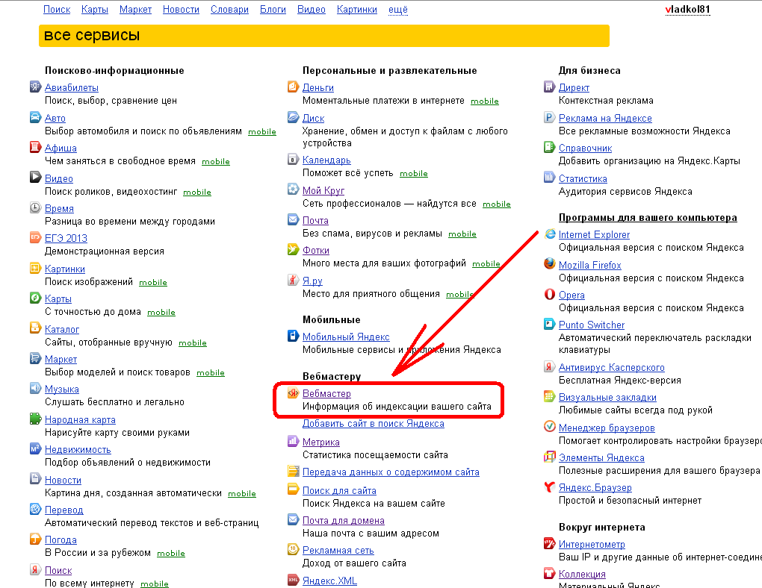
Task: Click the Почта envelope icon
Action: click(x=293, y=219)
